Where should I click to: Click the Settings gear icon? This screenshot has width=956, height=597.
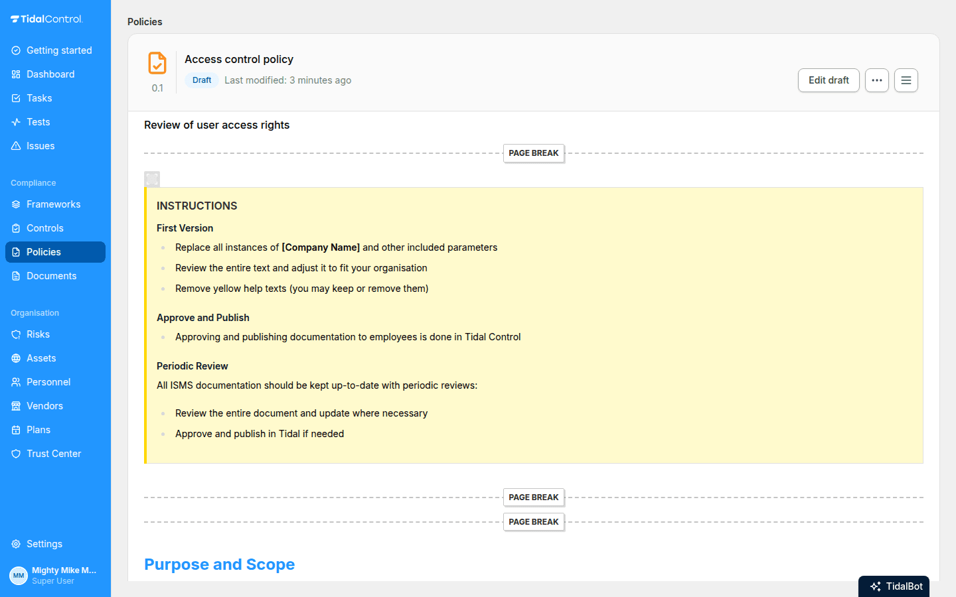pyautogui.click(x=16, y=544)
